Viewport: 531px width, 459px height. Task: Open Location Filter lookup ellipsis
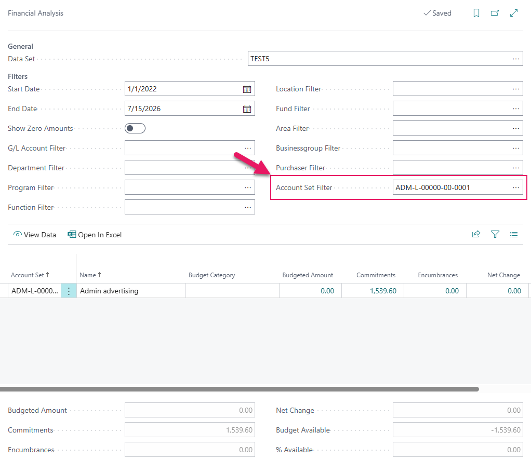tap(516, 89)
